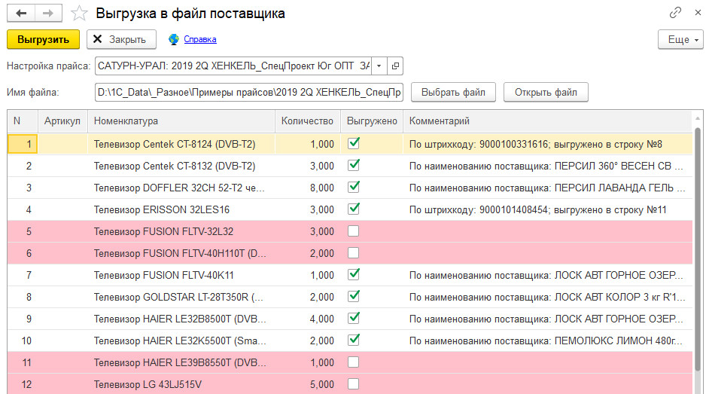Select Телевизор FUSION FLTV-40H110T cell
This screenshot has height=394, width=706.
point(181,253)
